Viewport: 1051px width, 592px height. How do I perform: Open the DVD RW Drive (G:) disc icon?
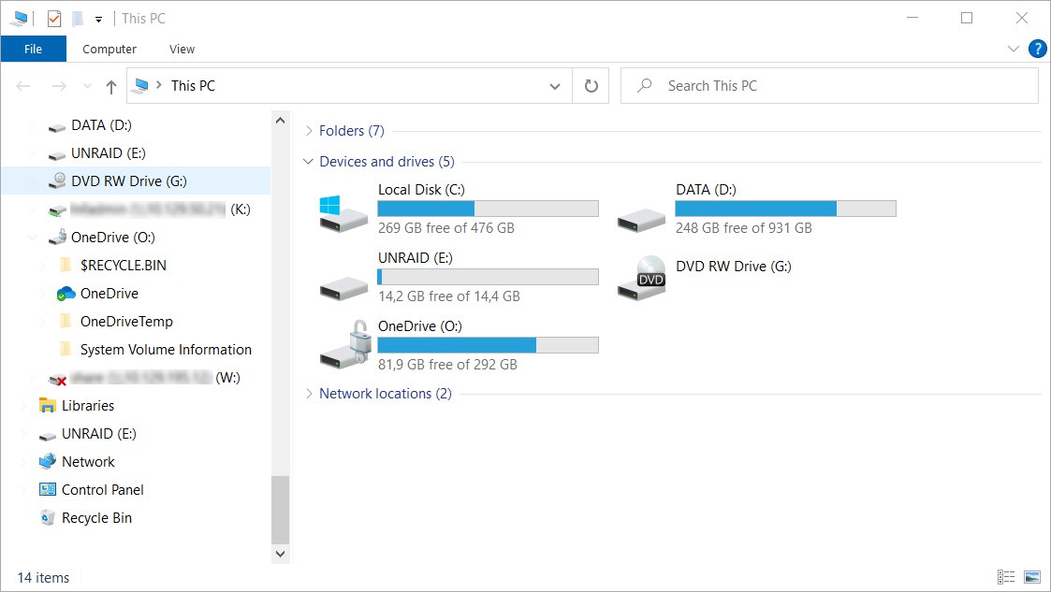(x=641, y=278)
